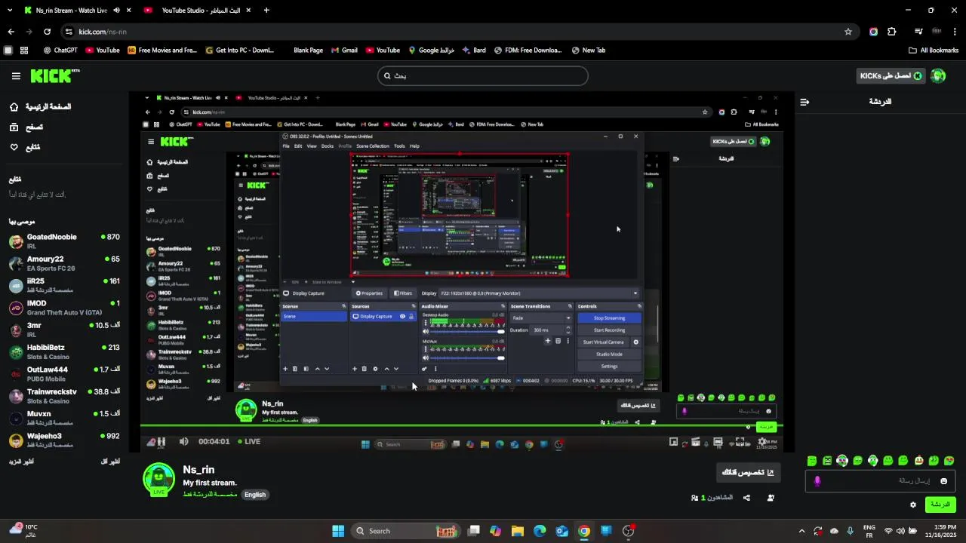This screenshot has width=966, height=543.
Task: Go to الصفحة الرئيسية in the sidebar
Action: click(40, 107)
